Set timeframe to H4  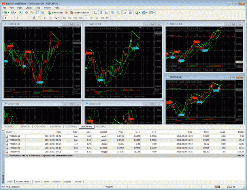pos(91,18)
